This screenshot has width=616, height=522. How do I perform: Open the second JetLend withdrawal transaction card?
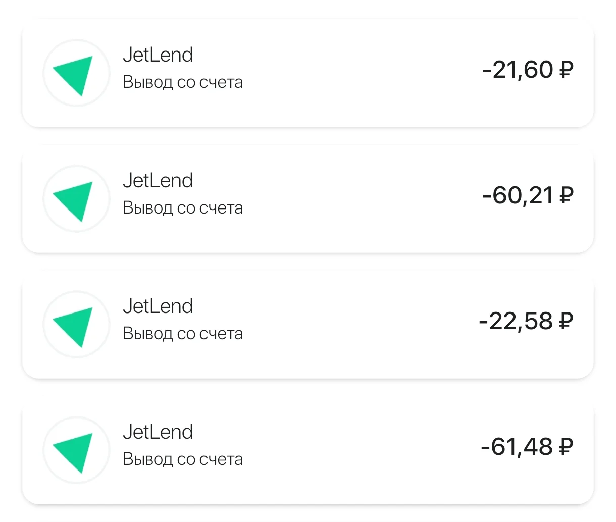pos(308,199)
